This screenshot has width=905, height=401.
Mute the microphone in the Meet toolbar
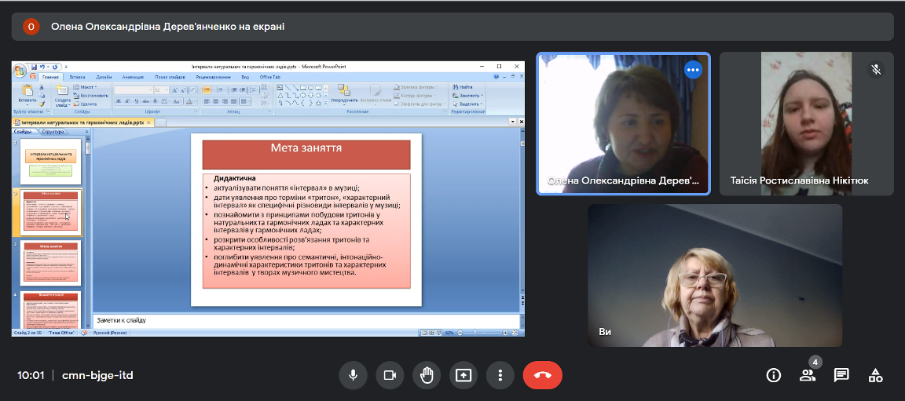pos(354,375)
